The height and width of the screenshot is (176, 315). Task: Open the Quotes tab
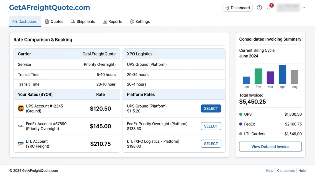[x=54, y=22]
